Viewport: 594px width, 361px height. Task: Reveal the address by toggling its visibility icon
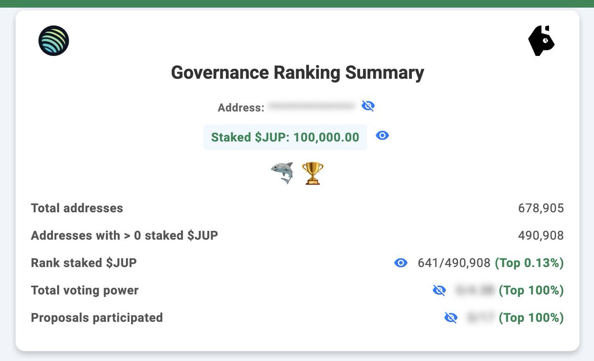click(x=368, y=105)
